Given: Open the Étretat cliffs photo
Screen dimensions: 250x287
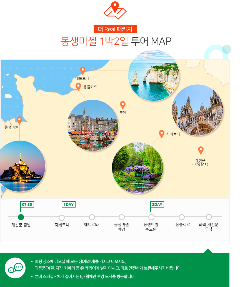Looking at the screenshot, I should click(154, 75).
